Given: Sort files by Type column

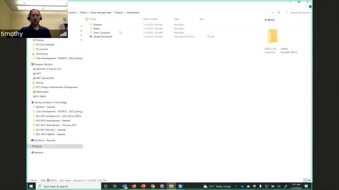Looking at the screenshot, I should [x=176, y=19].
